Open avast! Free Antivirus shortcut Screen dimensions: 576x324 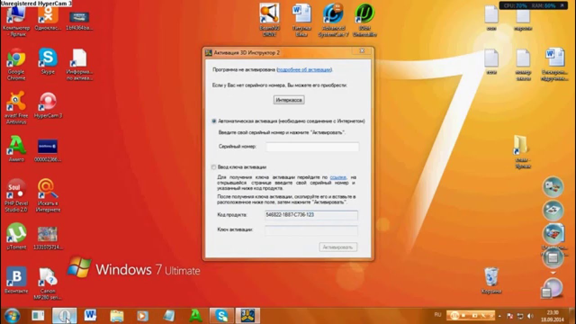[x=16, y=108]
